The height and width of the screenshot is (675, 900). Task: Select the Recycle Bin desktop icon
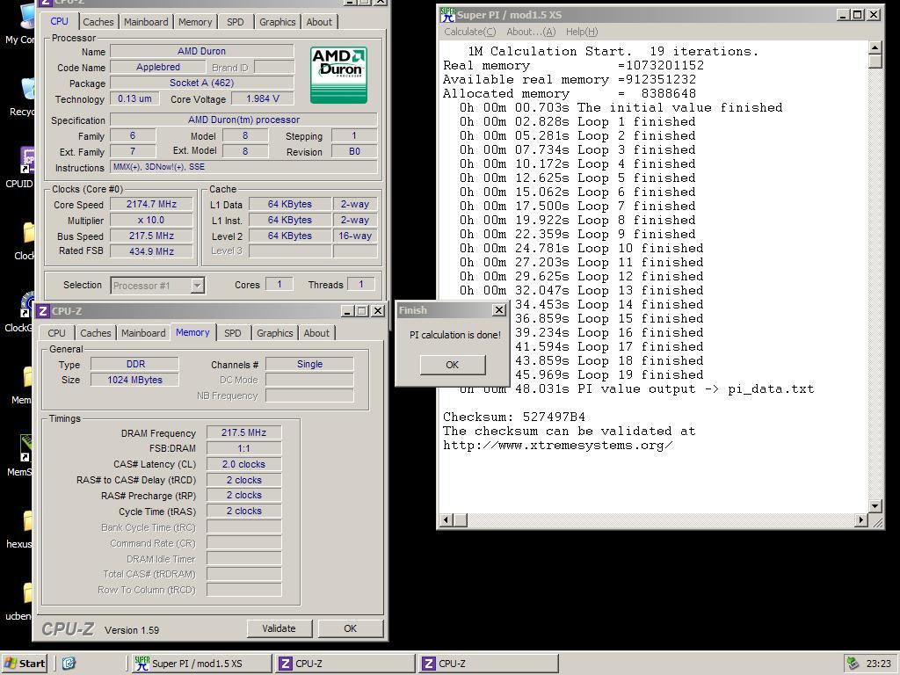(27, 90)
